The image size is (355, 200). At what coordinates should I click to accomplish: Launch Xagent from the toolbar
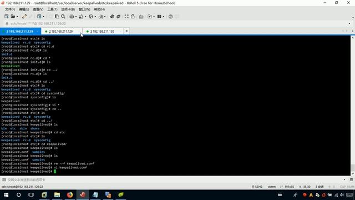pos(118,17)
